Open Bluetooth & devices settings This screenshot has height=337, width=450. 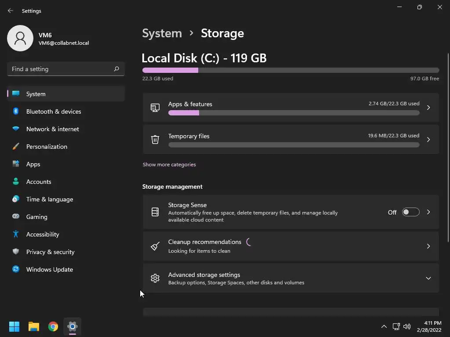coord(54,111)
